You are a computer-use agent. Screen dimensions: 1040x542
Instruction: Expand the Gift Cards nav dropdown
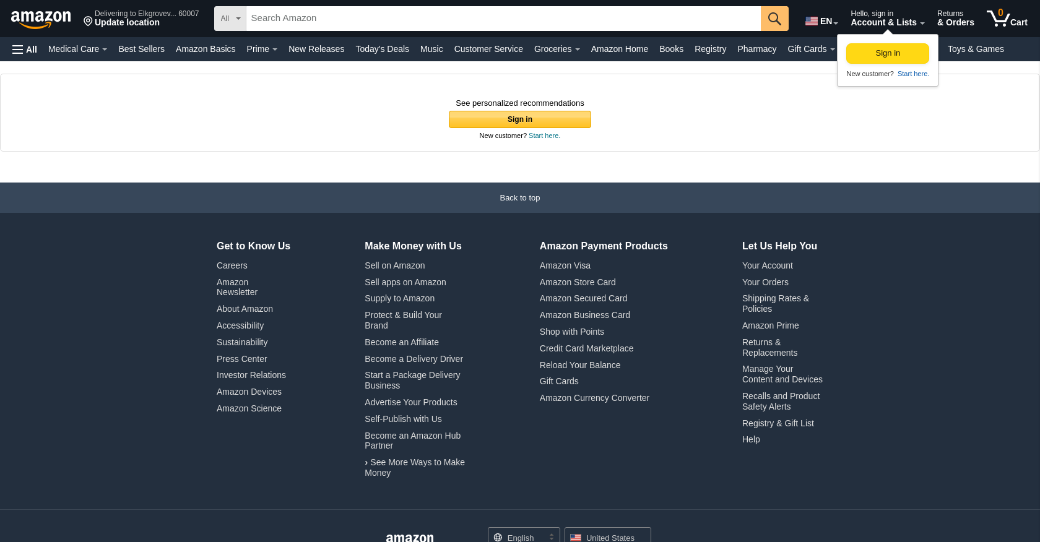point(811,49)
